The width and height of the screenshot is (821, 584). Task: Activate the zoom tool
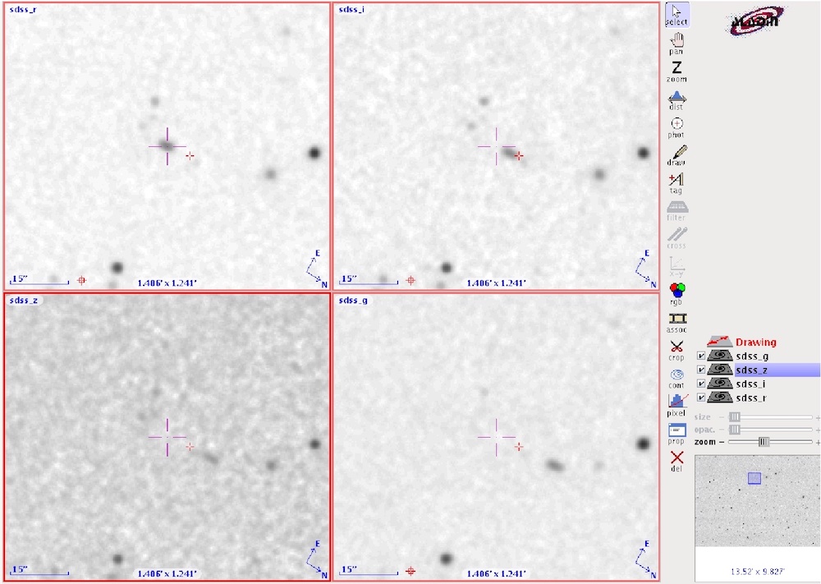(677, 71)
